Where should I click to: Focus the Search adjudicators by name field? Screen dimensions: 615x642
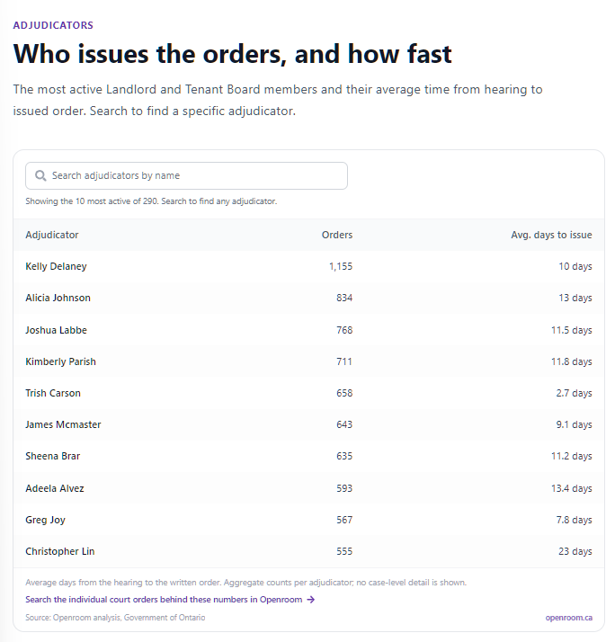(186, 175)
